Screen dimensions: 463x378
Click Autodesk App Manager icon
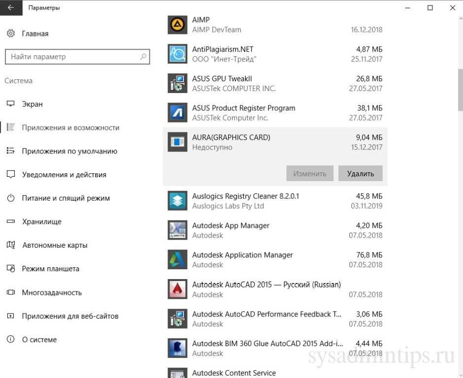[x=177, y=230]
